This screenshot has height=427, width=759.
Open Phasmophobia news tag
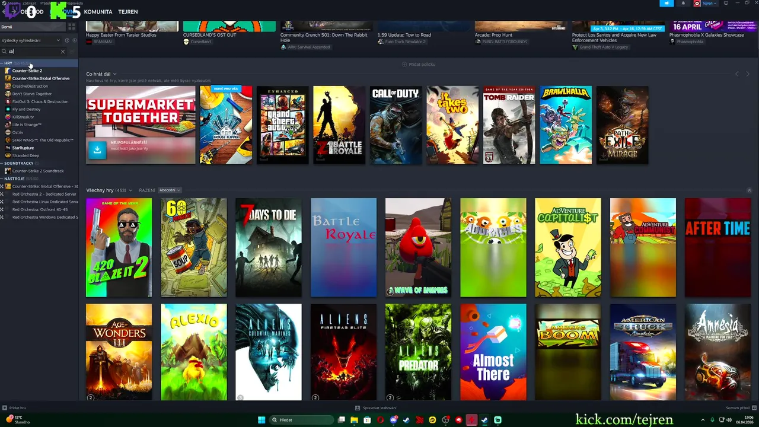(688, 42)
